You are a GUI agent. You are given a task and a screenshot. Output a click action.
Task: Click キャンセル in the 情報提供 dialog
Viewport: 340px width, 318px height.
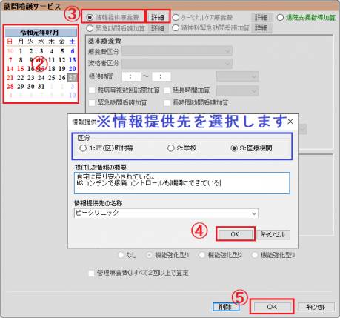coord(273,234)
